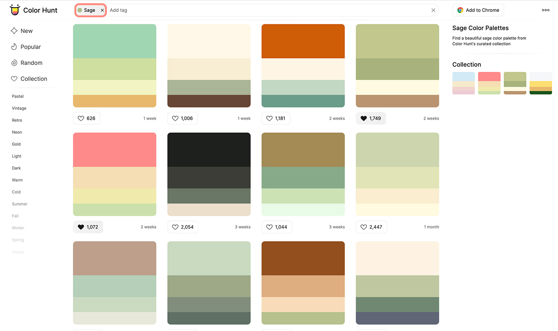
Task: Select the Summer tag
Action: click(20, 204)
